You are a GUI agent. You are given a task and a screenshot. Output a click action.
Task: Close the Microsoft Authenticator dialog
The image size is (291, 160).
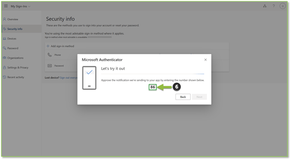click(205, 60)
